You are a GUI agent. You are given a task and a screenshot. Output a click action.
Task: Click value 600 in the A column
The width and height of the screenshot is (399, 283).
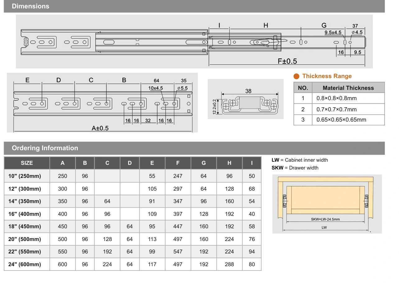(x=63, y=264)
